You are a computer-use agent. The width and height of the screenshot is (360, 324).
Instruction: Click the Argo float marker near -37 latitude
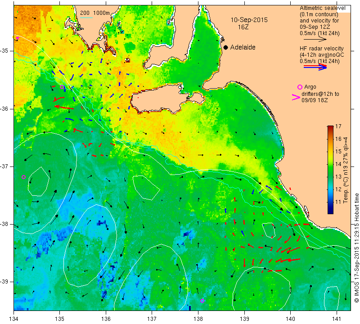23,177
